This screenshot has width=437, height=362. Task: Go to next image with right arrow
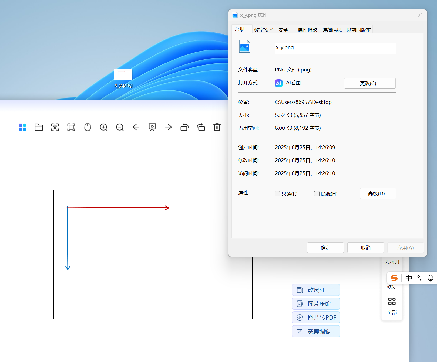pos(168,127)
